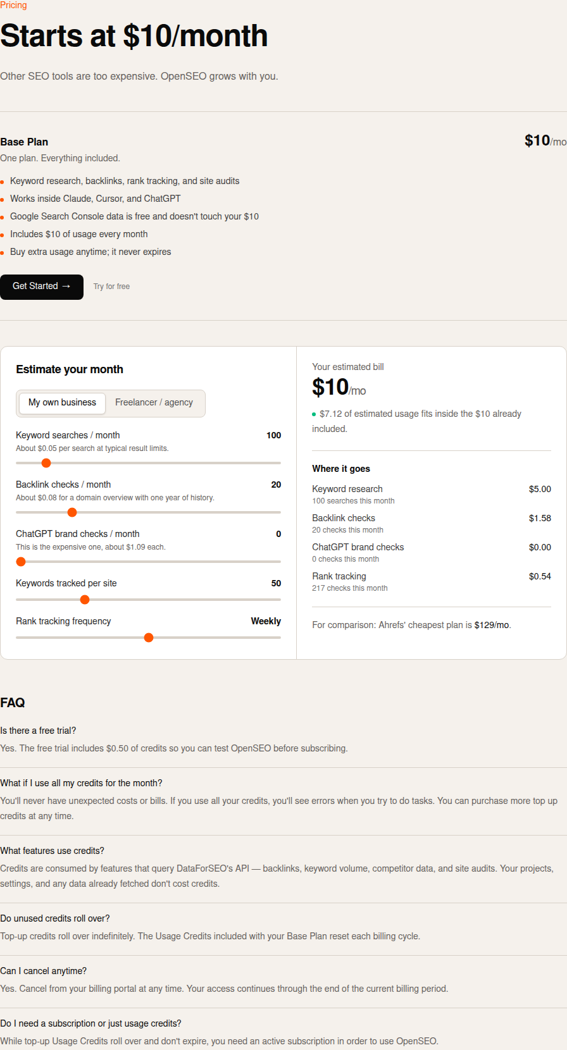Click 'Works inside Claude, Cursor, and ChatGPT' bullet
This screenshot has height=1050, width=567.
pyautogui.click(x=96, y=199)
